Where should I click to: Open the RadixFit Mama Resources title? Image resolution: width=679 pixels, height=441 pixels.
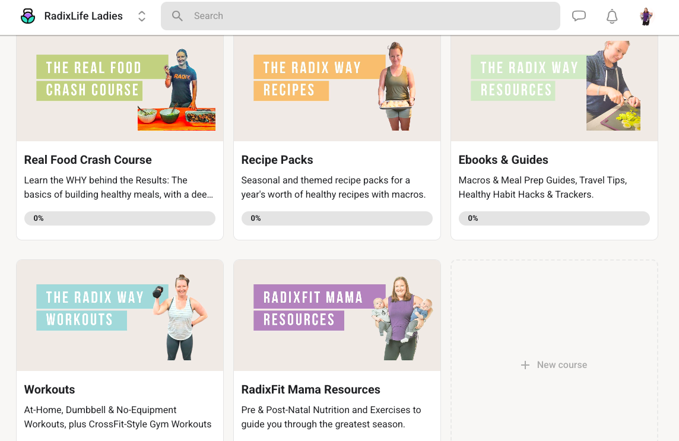311,389
